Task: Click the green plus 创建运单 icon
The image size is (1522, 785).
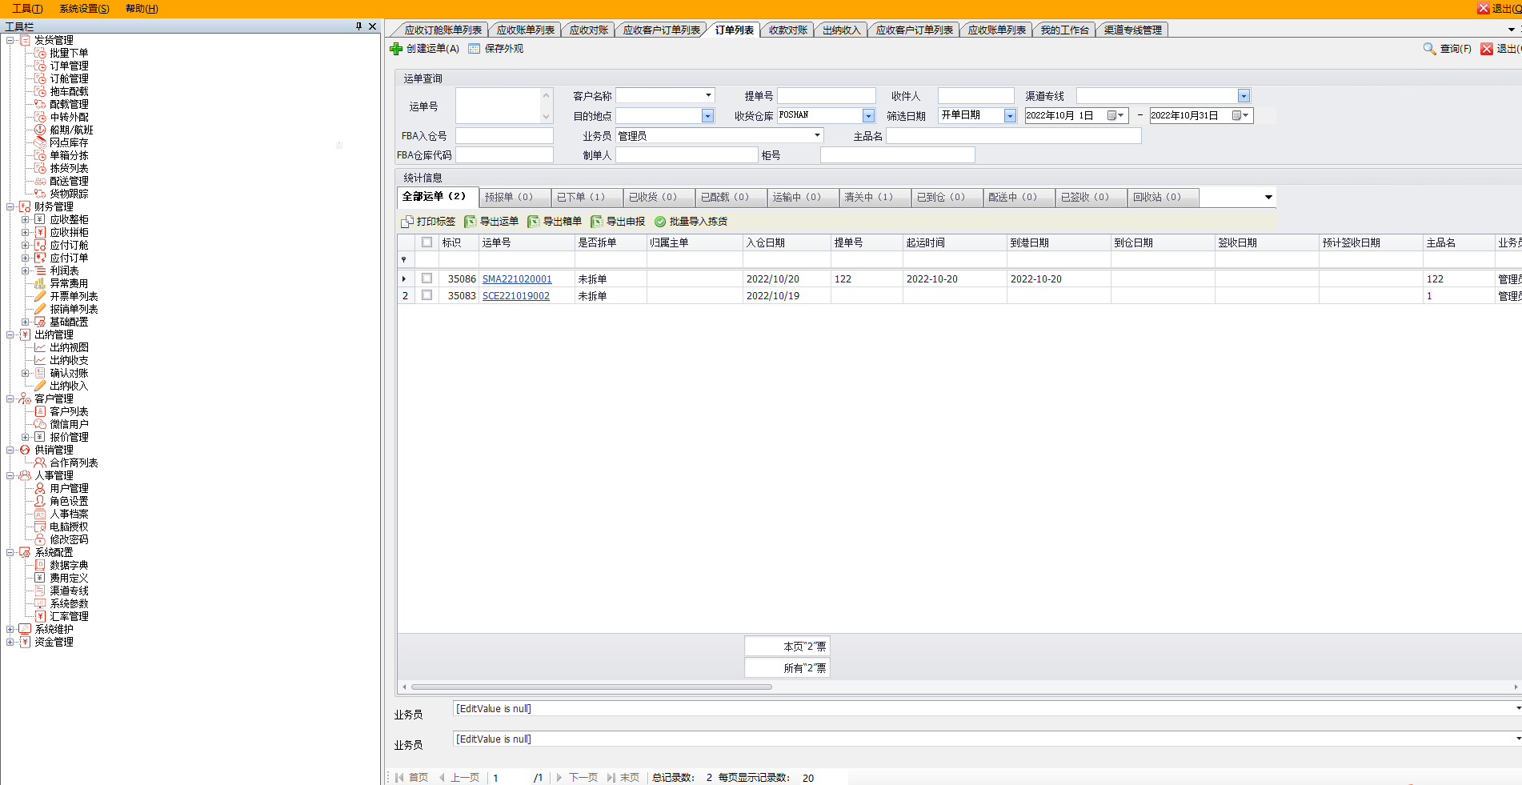Action: 396,49
